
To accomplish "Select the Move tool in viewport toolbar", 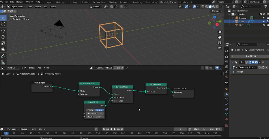I will 3,31.
